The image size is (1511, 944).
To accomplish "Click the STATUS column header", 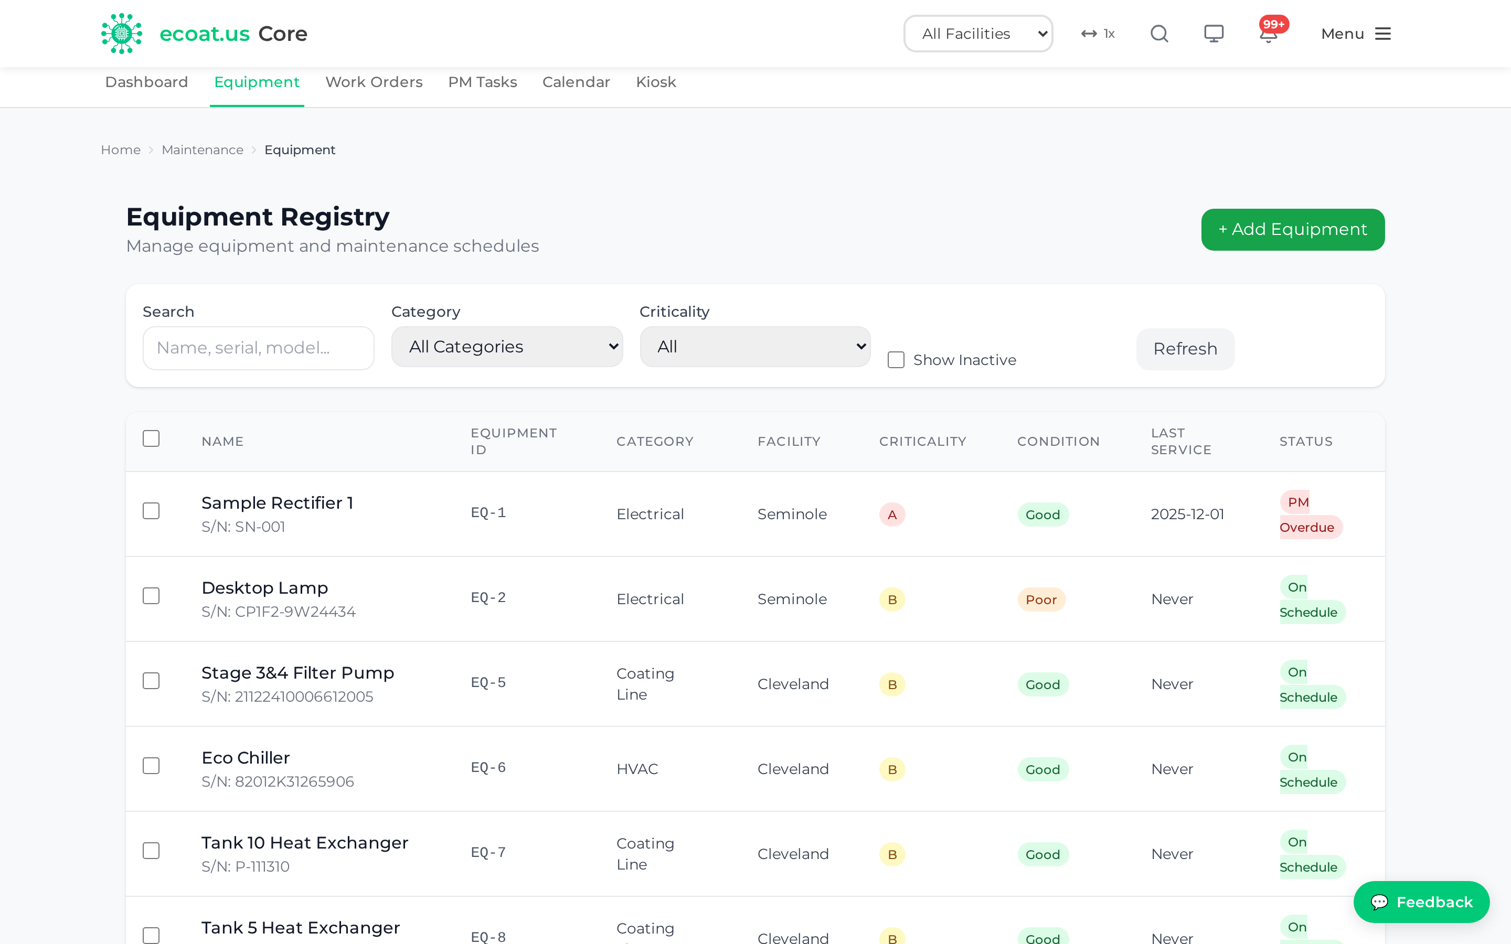I will click(1305, 442).
